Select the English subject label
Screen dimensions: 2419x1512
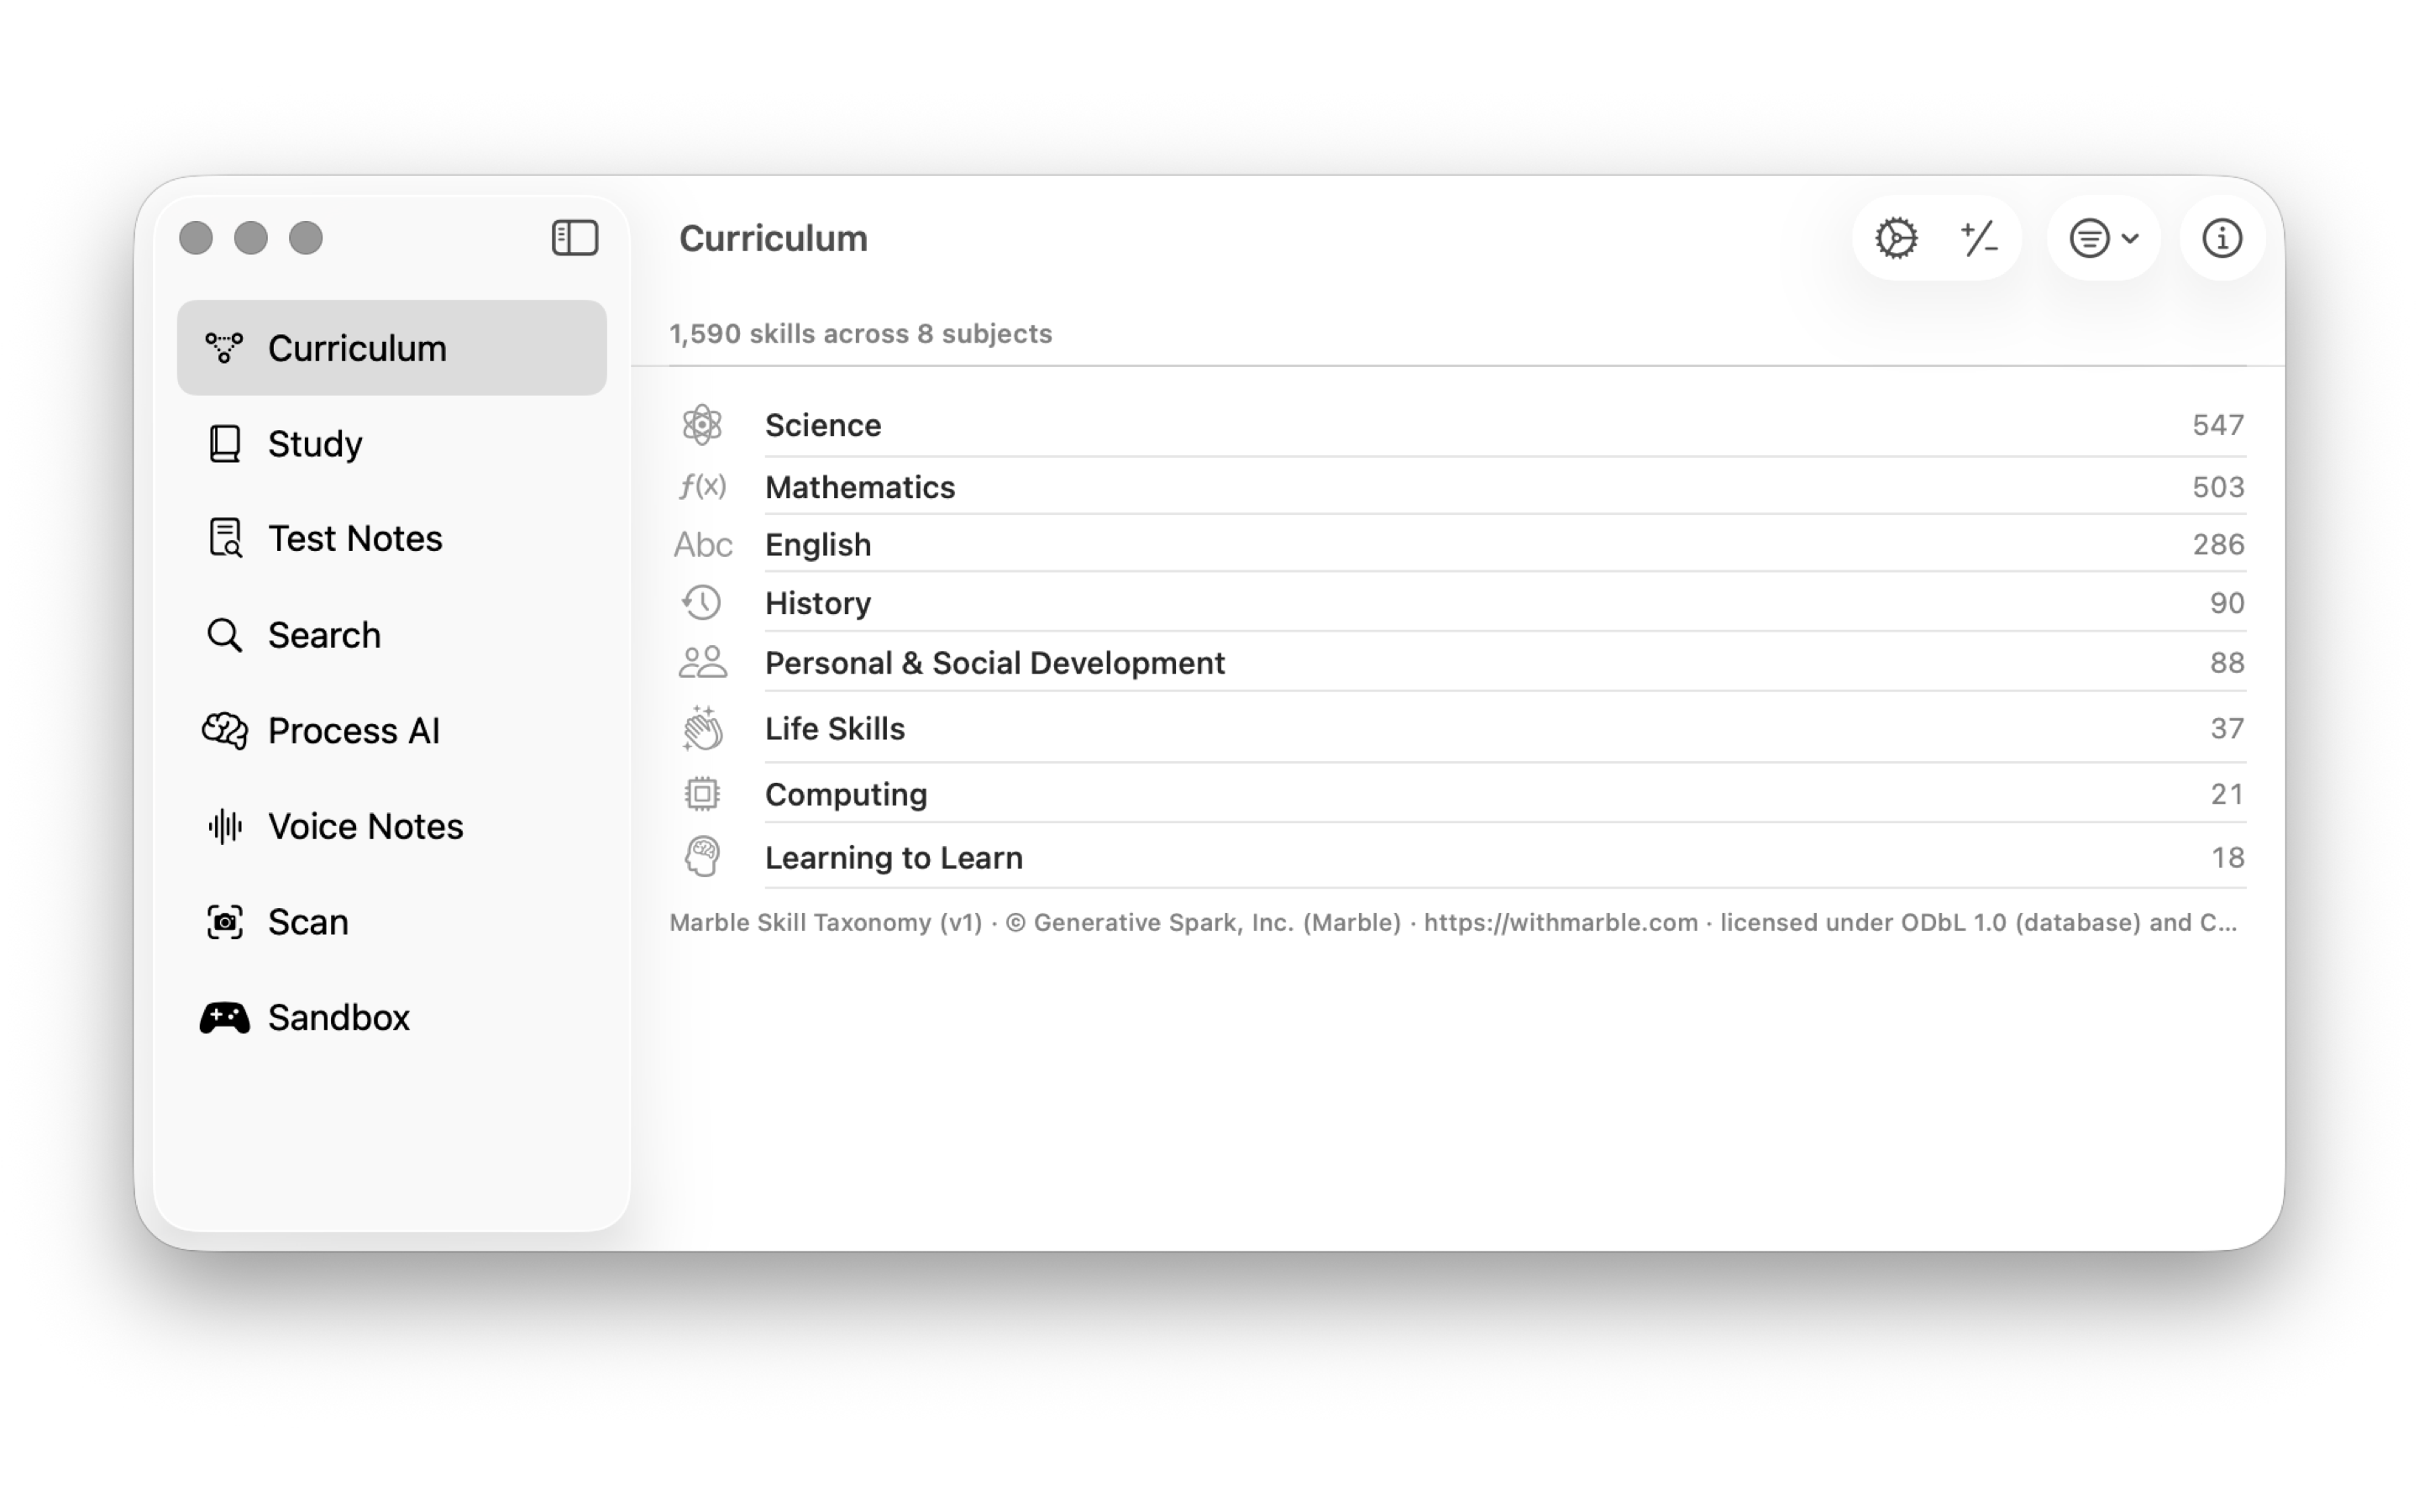[817, 544]
